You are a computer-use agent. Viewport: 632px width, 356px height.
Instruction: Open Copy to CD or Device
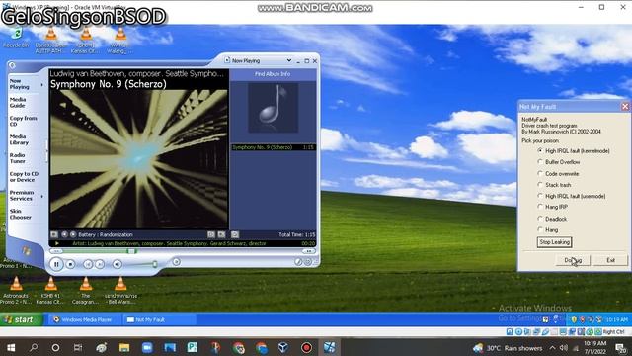tap(24, 177)
